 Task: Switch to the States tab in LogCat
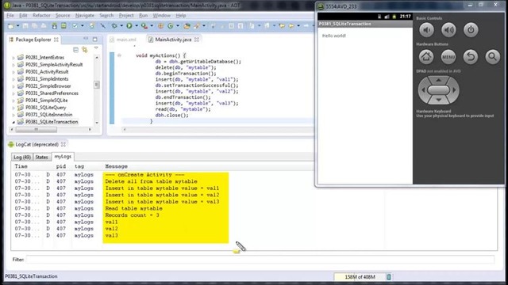click(x=41, y=157)
